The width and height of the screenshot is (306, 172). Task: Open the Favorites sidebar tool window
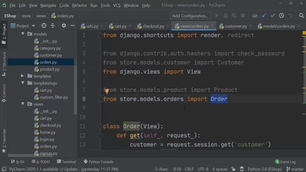pos(4,140)
